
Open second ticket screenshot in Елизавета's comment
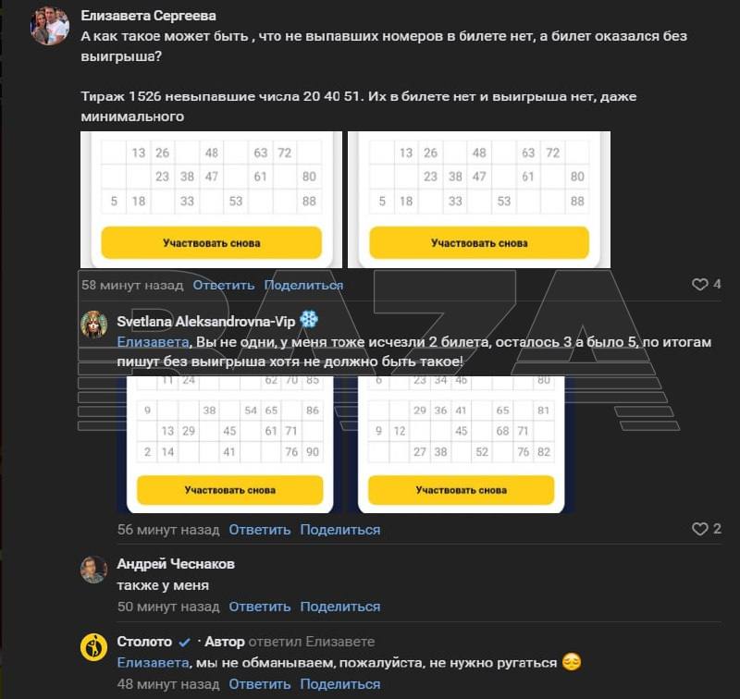pos(479,200)
